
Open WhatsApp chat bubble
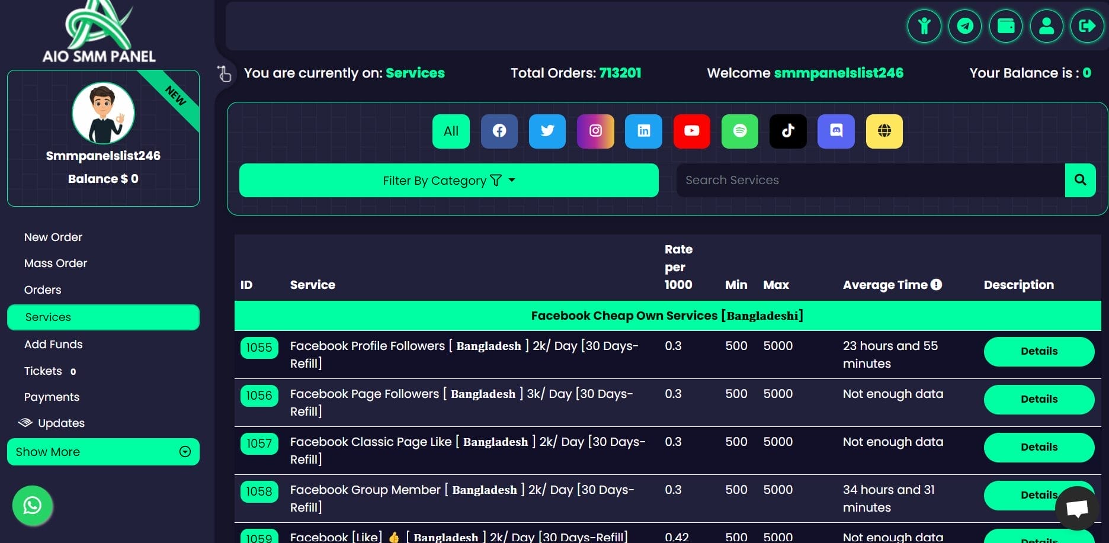tap(33, 505)
